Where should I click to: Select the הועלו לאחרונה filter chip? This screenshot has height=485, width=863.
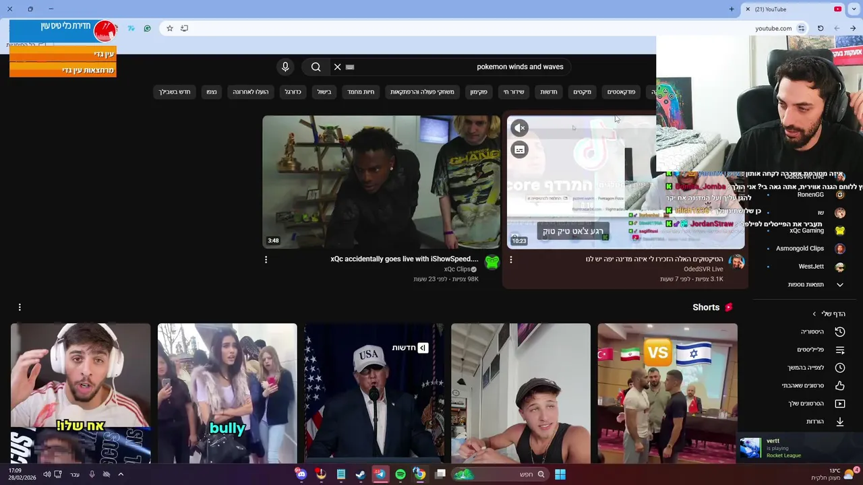(x=251, y=92)
